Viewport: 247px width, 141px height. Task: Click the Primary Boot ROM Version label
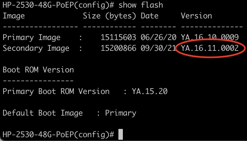click(56, 91)
